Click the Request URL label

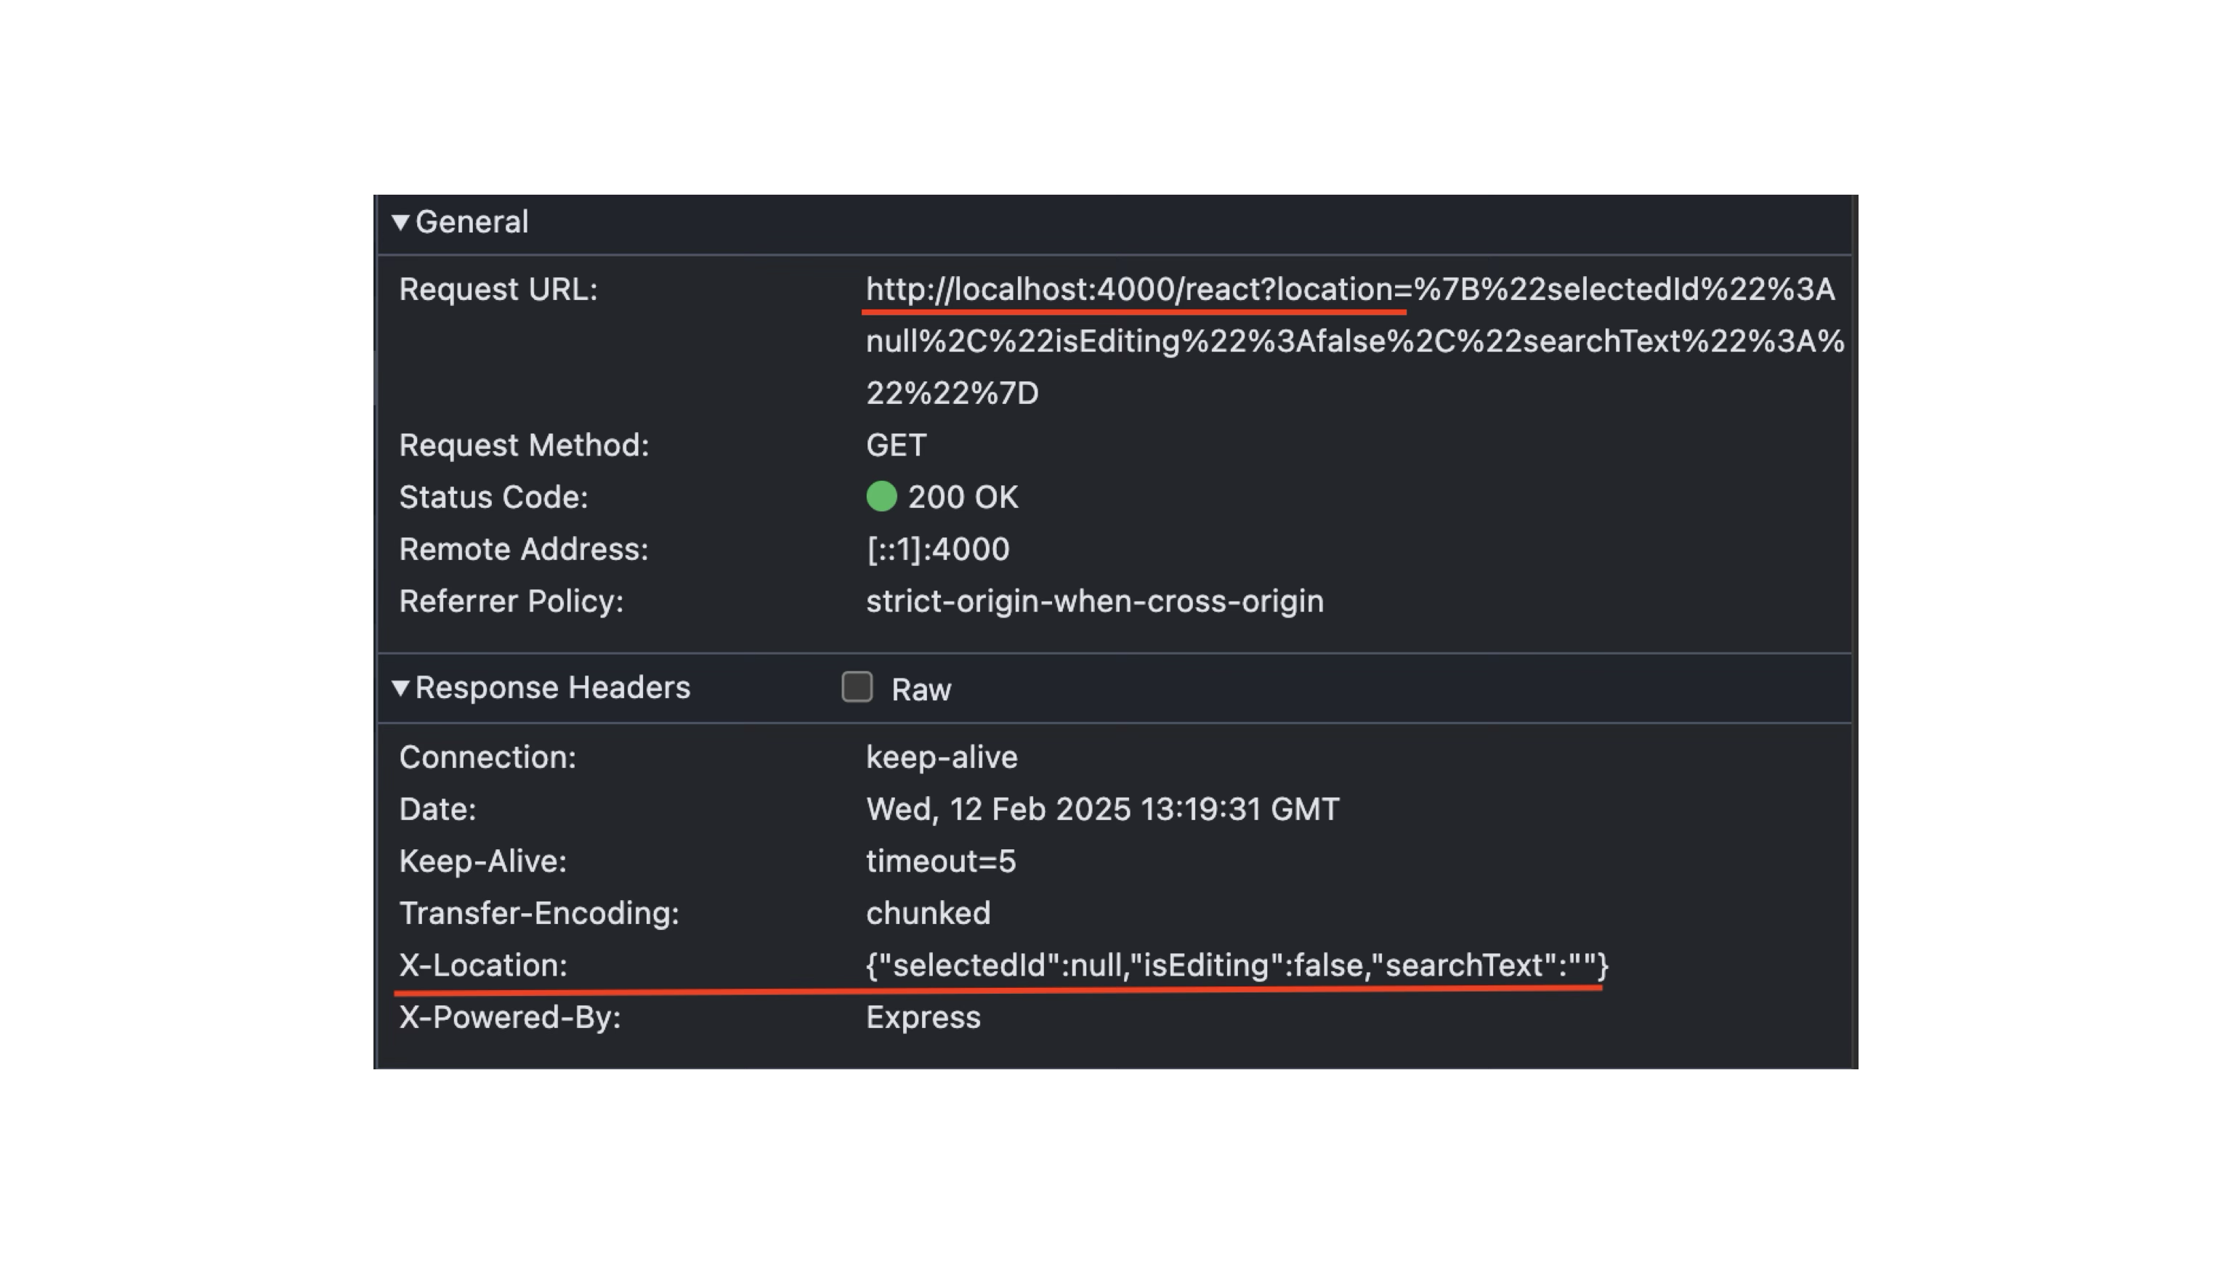tap(498, 290)
